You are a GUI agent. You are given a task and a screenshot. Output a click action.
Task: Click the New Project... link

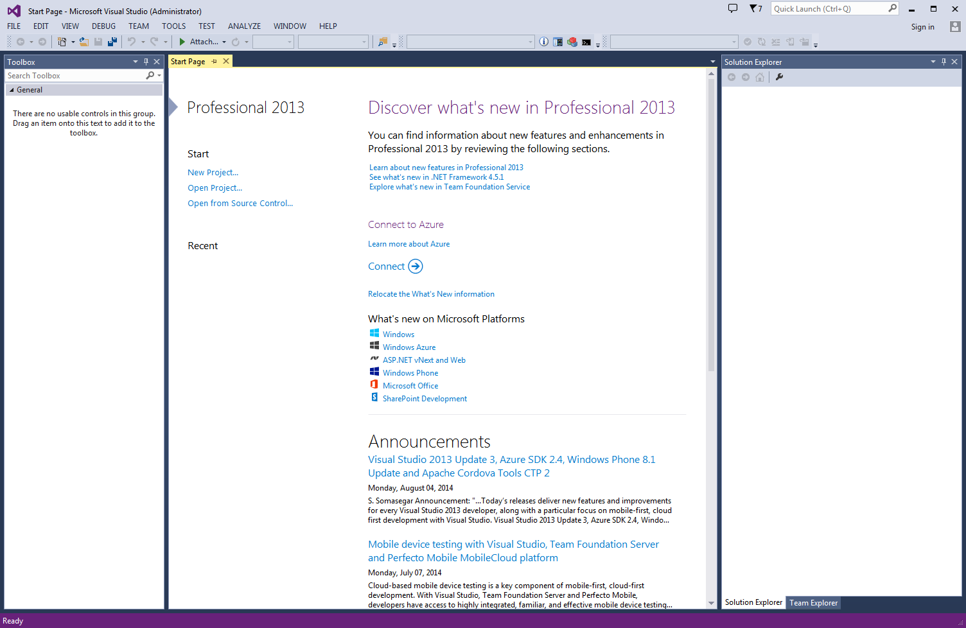tap(213, 173)
